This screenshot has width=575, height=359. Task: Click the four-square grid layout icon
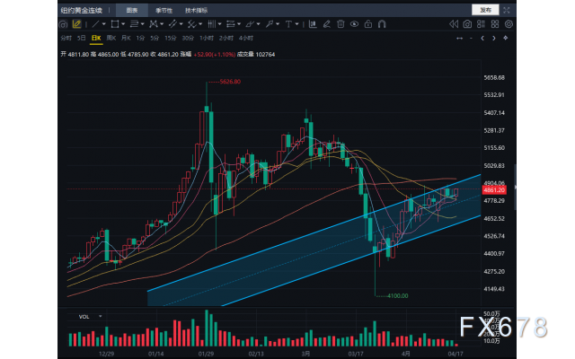tap(495, 23)
